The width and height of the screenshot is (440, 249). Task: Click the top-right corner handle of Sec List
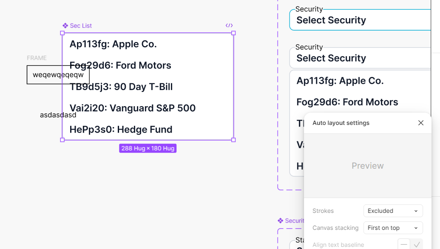[233, 33]
